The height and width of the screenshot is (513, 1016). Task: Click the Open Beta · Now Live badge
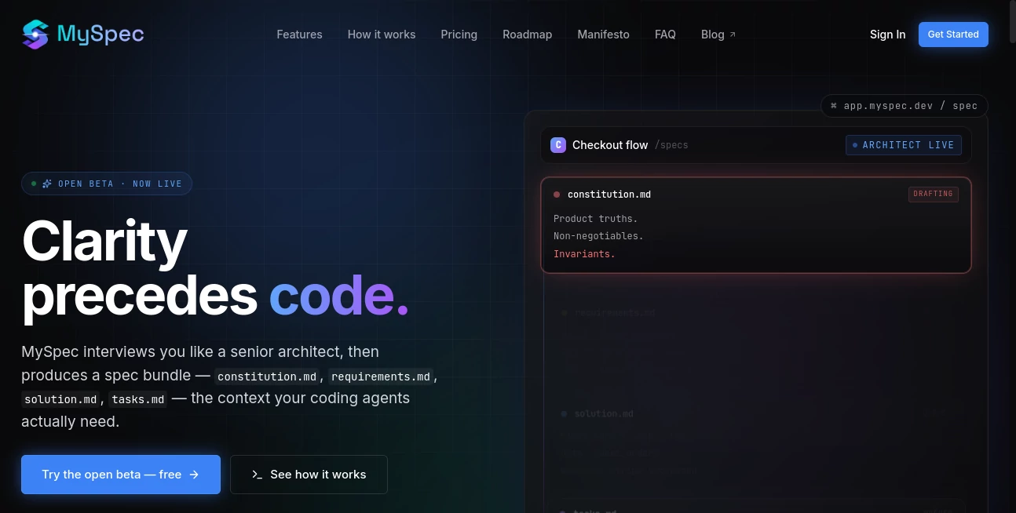tap(107, 184)
